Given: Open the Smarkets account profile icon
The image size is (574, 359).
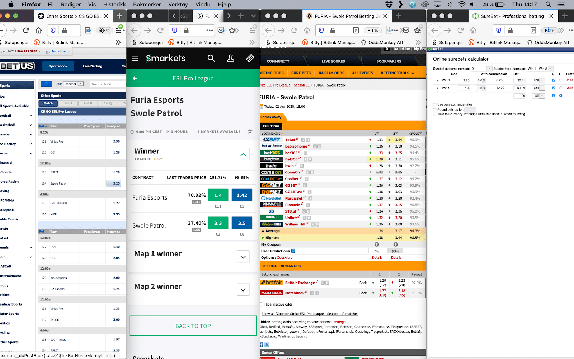Looking at the screenshot, I should 231,59.
